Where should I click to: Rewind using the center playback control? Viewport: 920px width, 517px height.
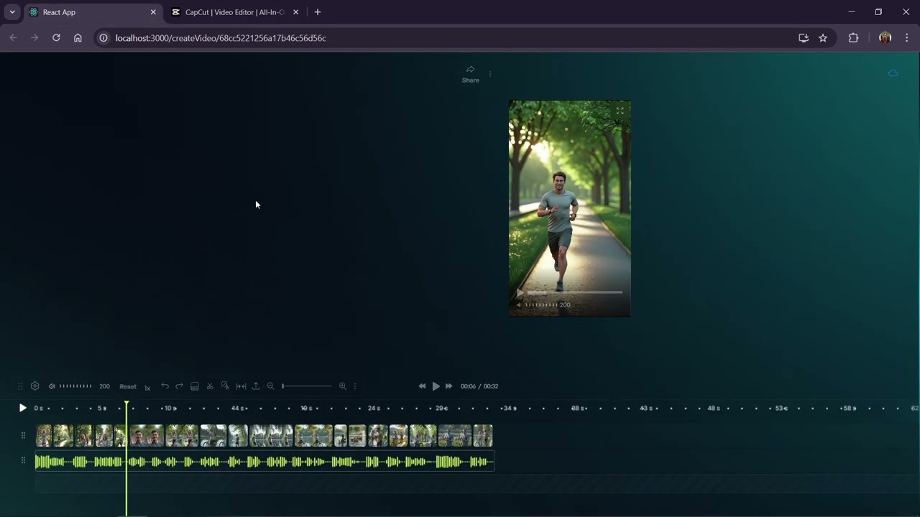(x=422, y=386)
